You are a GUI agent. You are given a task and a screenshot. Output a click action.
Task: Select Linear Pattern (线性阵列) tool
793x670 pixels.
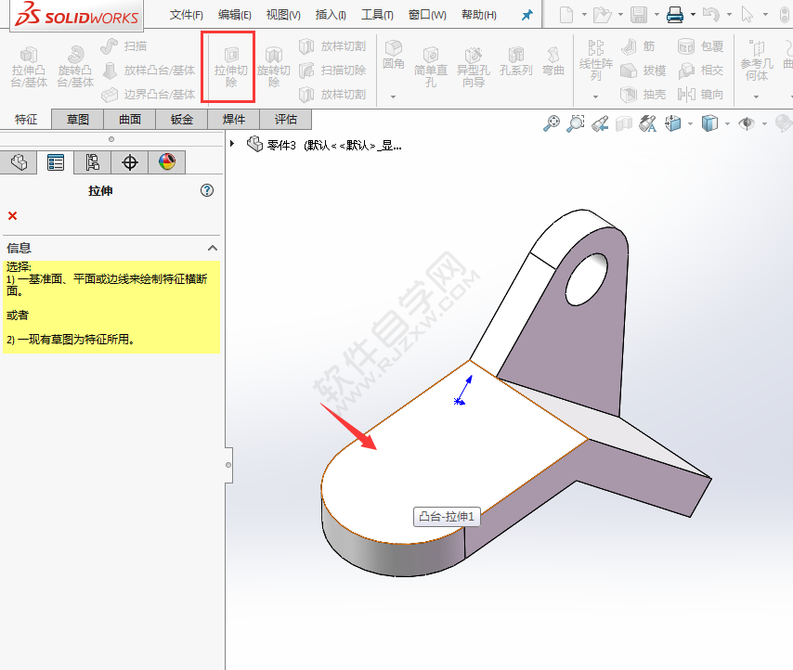(596, 60)
